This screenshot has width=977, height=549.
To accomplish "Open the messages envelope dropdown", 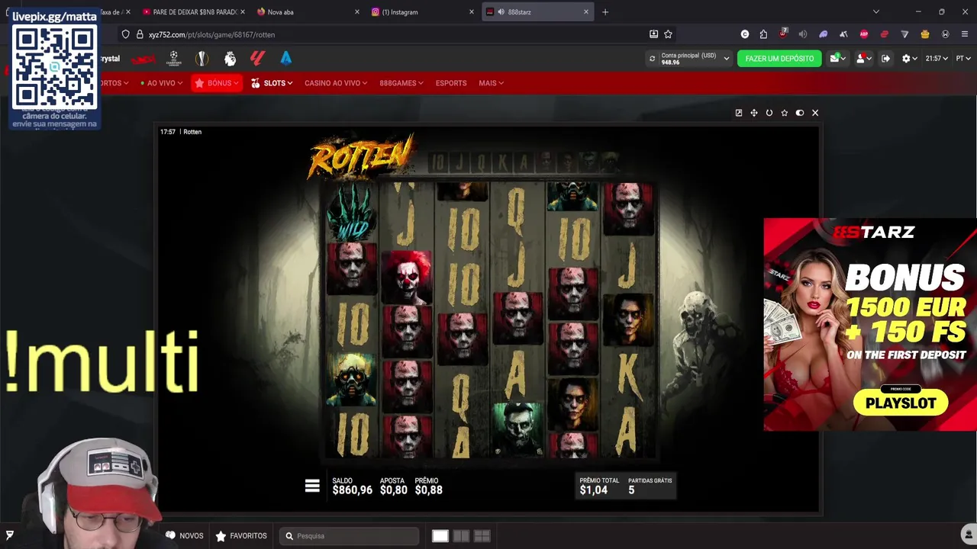I will point(838,59).
